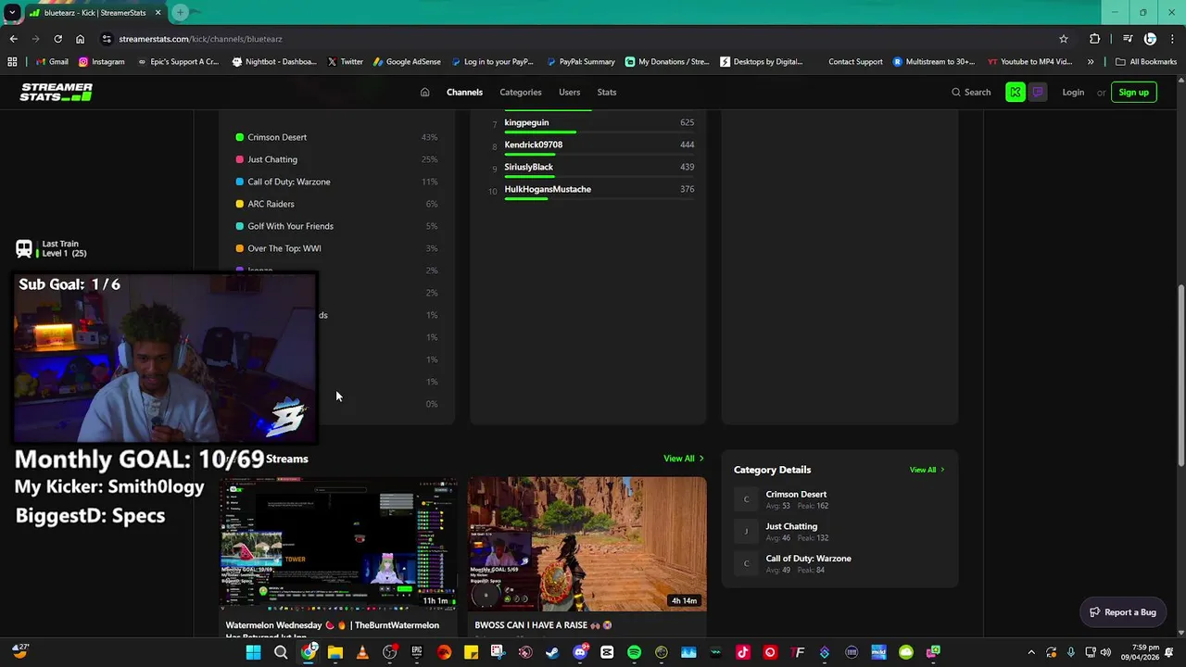Click the StreamerStats logo
Viewport: 1186px width, 667px height.
[57, 92]
